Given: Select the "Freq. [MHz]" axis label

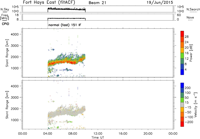Looking at the screenshot, I should pos(4,17).
